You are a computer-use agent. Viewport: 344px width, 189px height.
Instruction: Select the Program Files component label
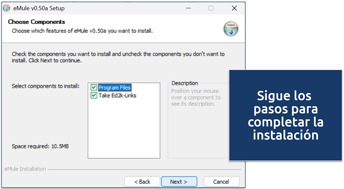(x=114, y=87)
